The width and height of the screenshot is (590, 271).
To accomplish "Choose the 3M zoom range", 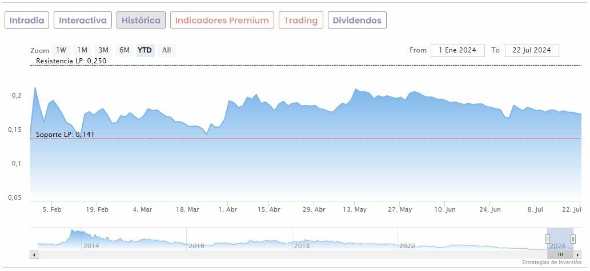I will point(103,50).
